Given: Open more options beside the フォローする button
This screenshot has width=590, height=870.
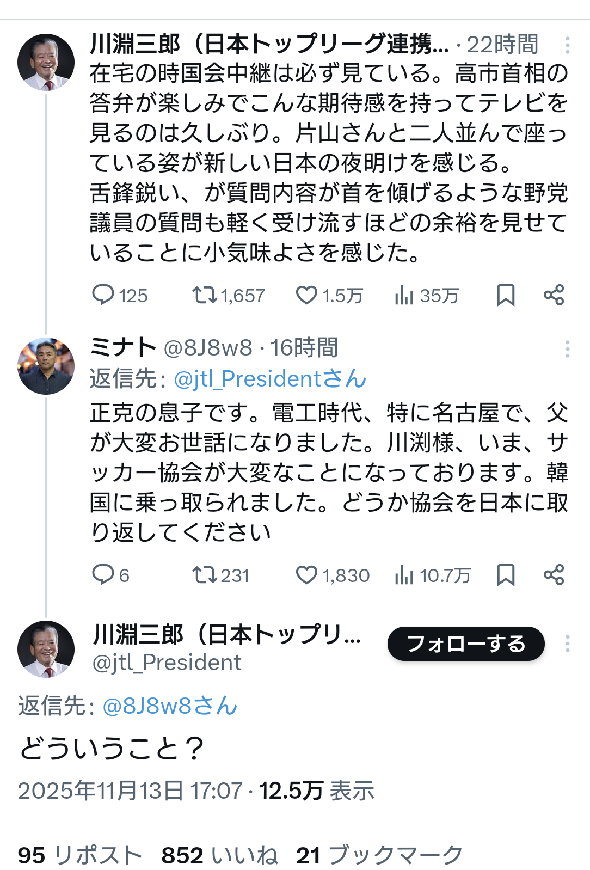Looking at the screenshot, I should pyautogui.click(x=567, y=644).
